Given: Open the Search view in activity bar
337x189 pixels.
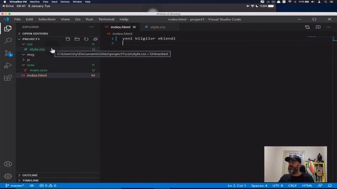Looking at the screenshot, I should pos(8,40).
